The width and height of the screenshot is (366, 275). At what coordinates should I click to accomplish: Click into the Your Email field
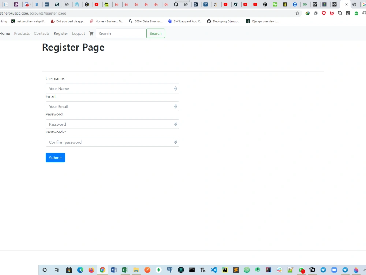[x=112, y=106]
